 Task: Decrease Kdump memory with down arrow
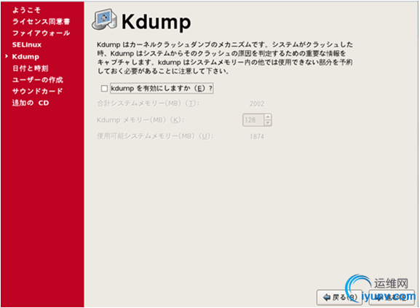[268, 123]
